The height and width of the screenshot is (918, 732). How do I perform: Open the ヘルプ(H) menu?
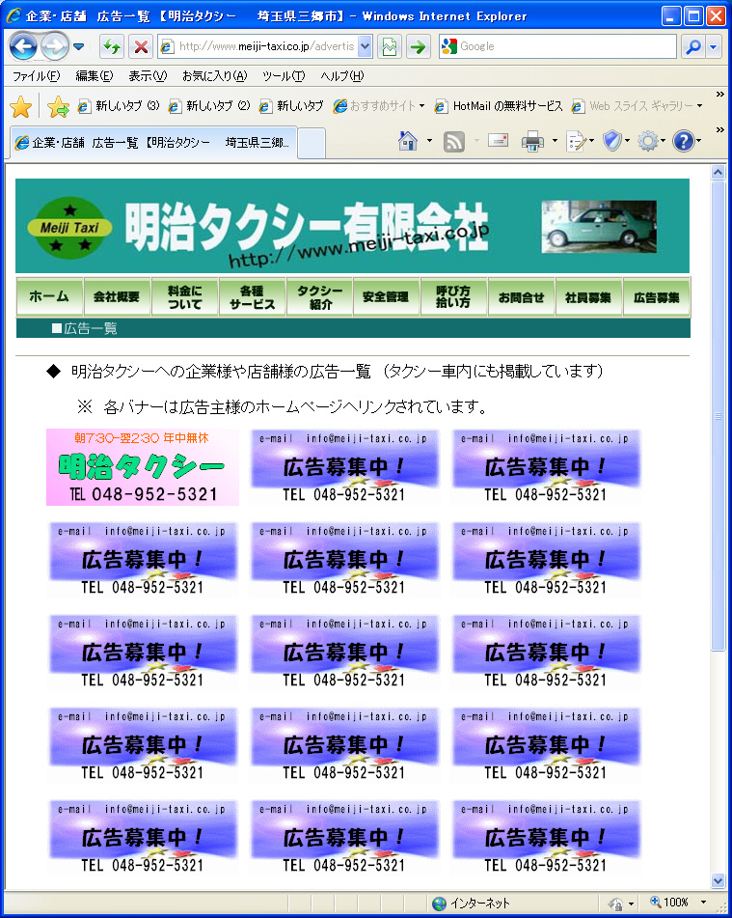click(342, 76)
